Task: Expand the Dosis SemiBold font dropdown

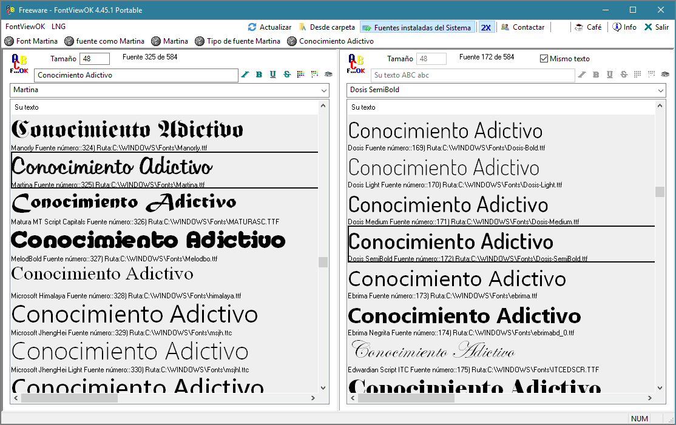Action: tap(660, 90)
